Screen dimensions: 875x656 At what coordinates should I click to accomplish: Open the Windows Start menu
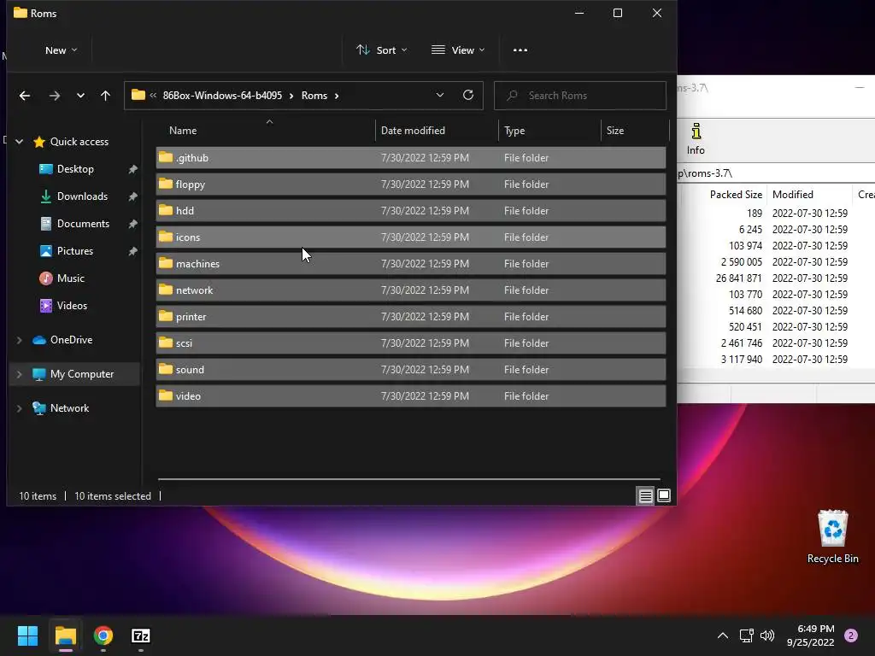[x=27, y=635]
